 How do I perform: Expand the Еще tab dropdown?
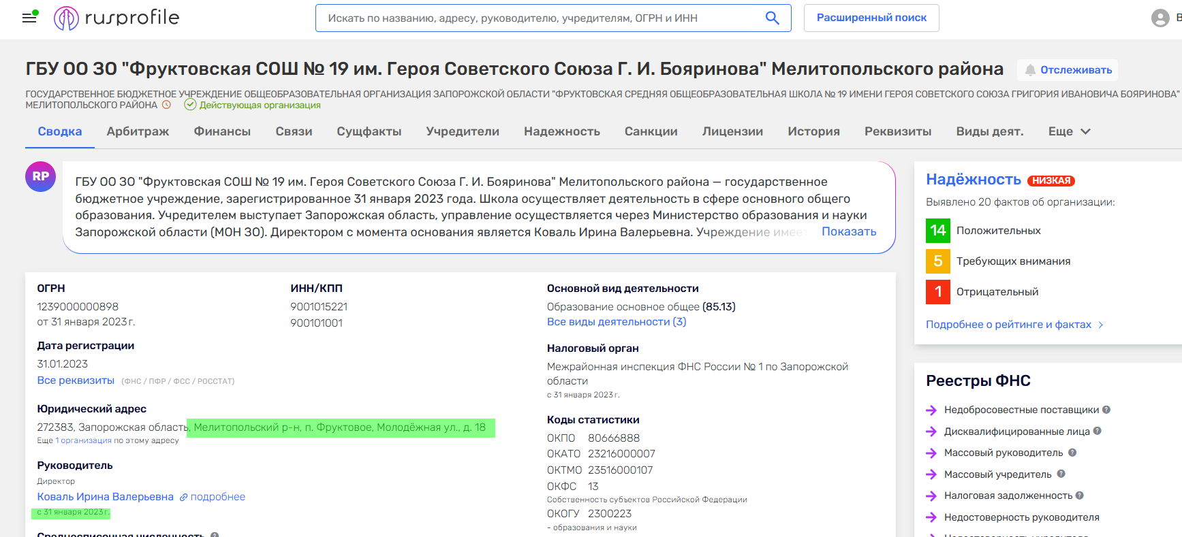pos(1069,131)
